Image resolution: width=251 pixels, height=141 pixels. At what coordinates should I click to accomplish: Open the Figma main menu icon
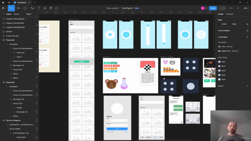[3, 8]
